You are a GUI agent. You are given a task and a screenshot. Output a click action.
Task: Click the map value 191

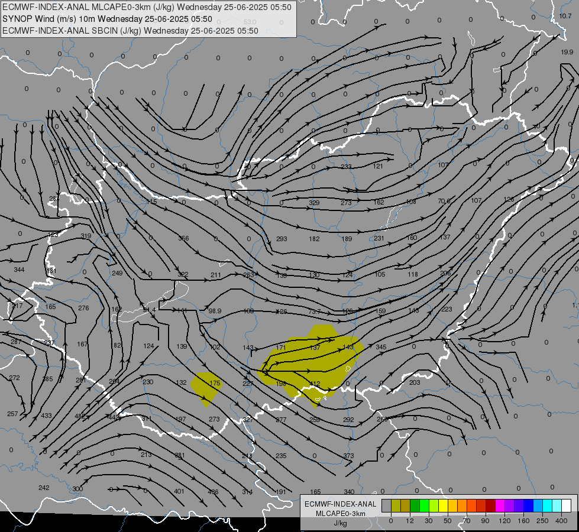[281, 491]
